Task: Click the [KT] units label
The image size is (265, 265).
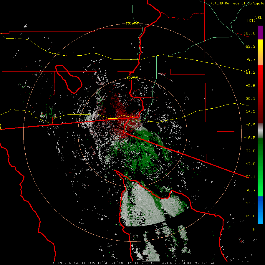Action: click(x=251, y=20)
